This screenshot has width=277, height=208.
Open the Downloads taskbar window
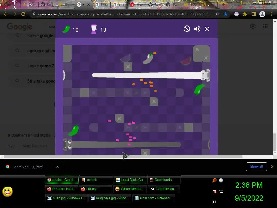tap(164, 180)
